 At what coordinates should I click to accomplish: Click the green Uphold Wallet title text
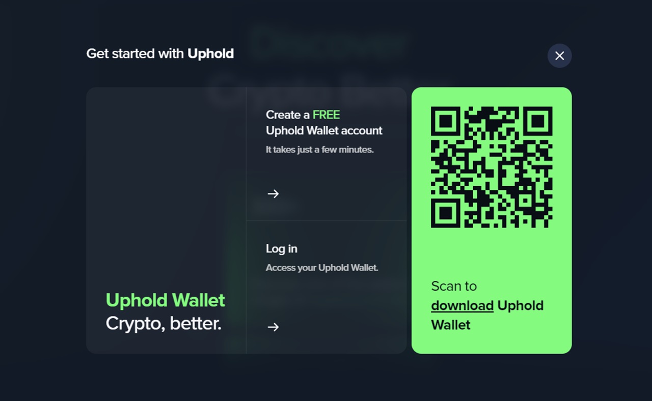pyautogui.click(x=165, y=300)
